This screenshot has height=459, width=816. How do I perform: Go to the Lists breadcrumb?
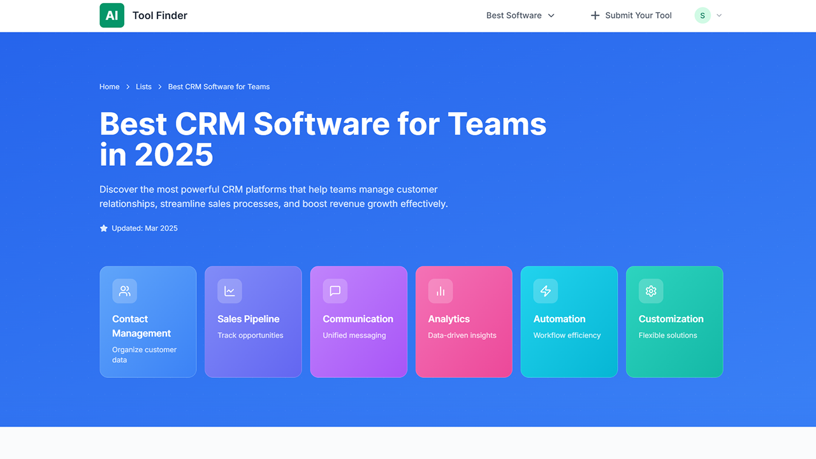pos(143,87)
